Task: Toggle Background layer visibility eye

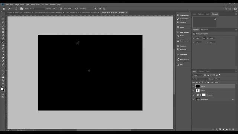Action: tap(193, 100)
